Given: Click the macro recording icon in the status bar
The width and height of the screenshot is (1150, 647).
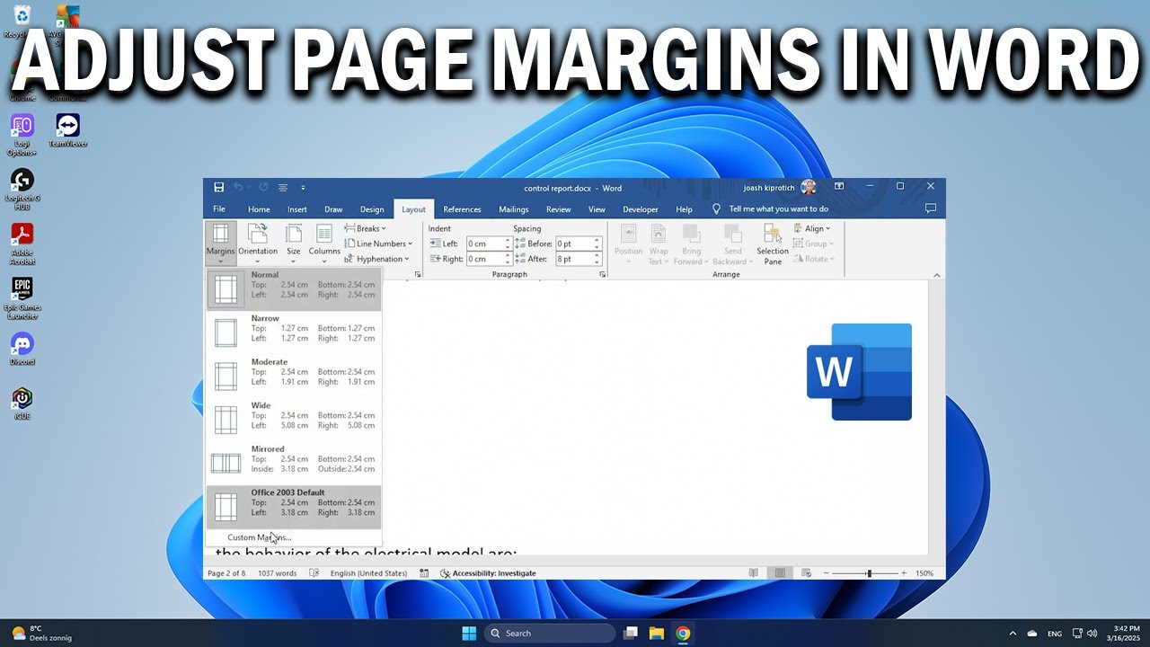Looking at the screenshot, I should (x=424, y=573).
